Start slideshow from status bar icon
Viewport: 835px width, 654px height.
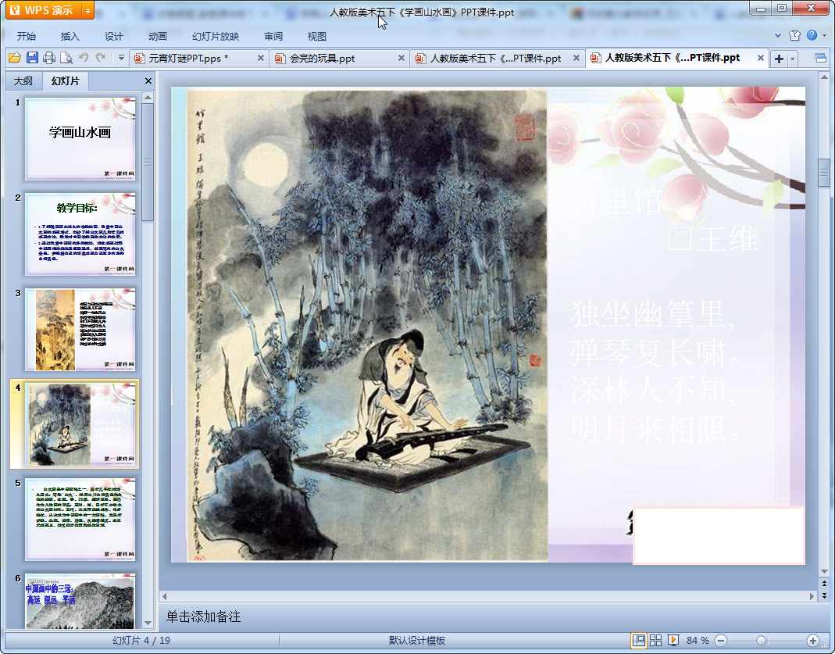[x=673, y=640]
